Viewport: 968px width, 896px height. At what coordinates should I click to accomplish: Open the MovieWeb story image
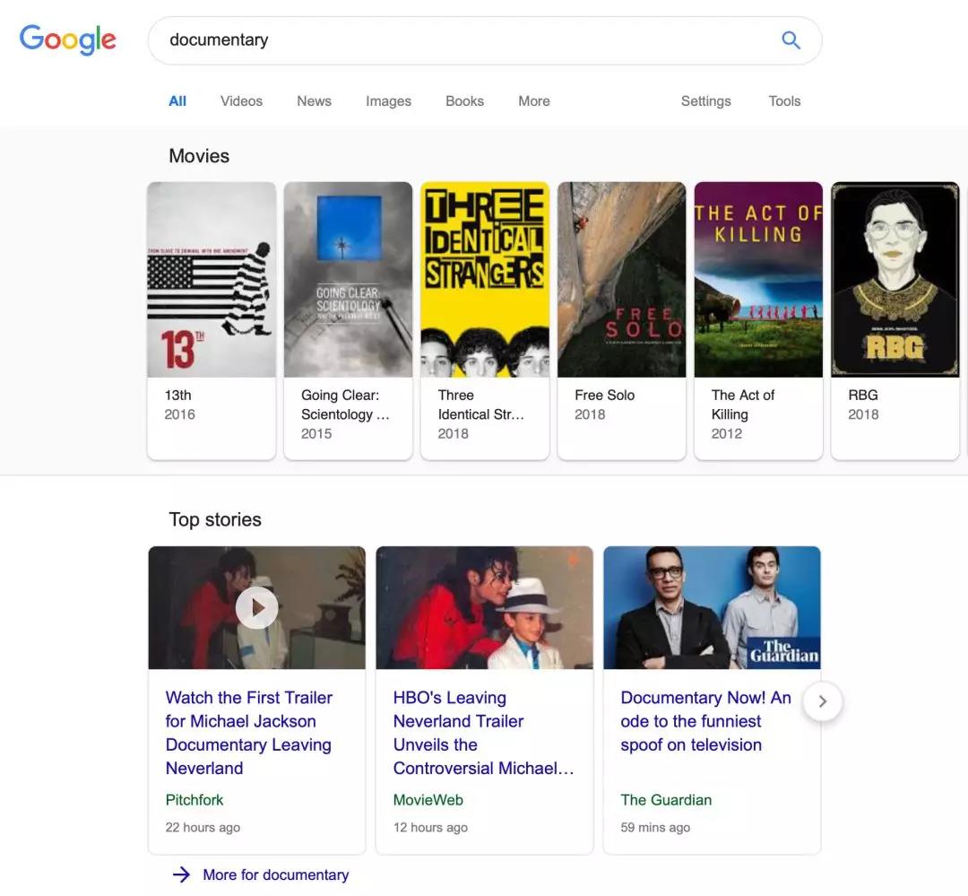point(485,607)
